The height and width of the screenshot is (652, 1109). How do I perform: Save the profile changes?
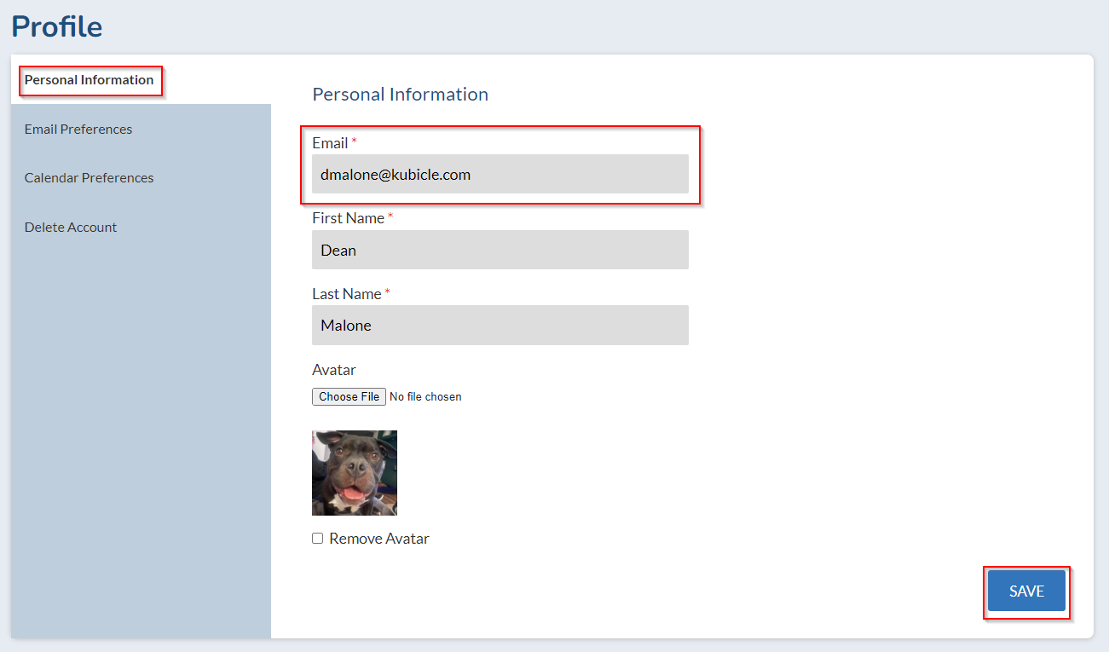click(1026, 591)
